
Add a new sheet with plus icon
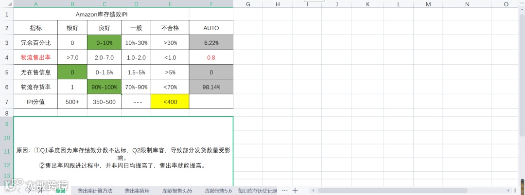[x=295, y=190]
